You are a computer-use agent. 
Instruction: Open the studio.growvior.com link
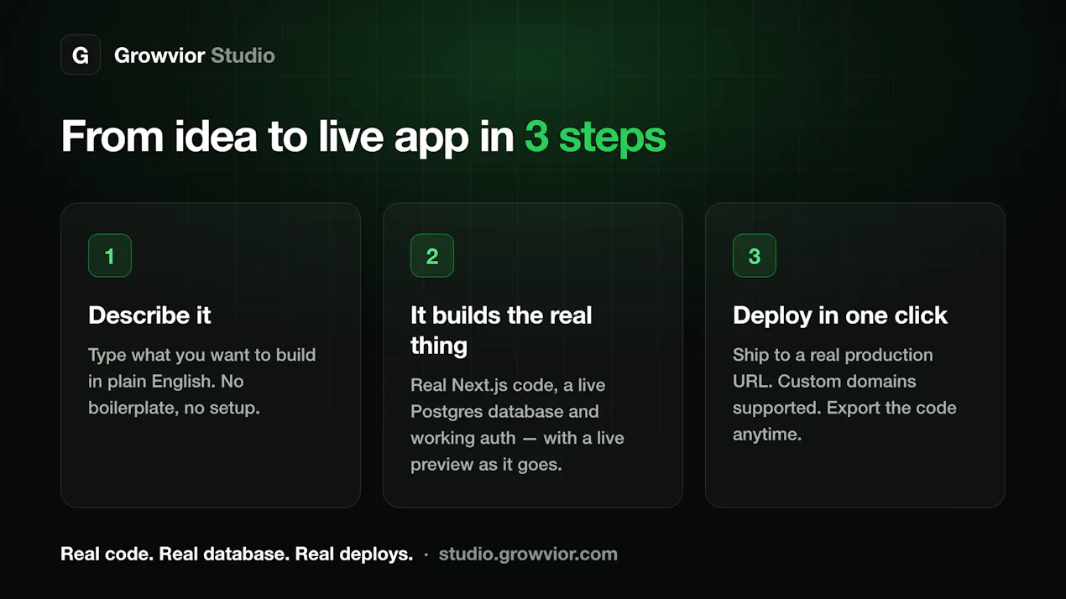528,554
